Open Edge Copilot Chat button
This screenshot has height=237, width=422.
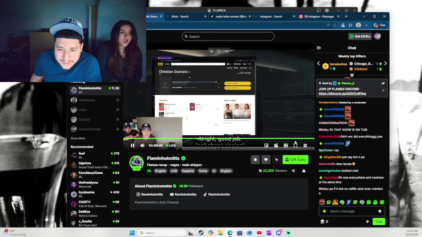379,25
